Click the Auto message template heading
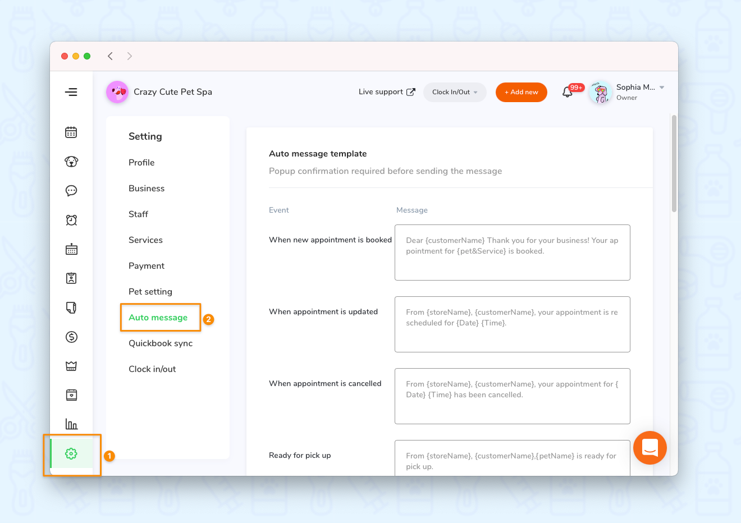Screen dimensions: 741x523 318,154
